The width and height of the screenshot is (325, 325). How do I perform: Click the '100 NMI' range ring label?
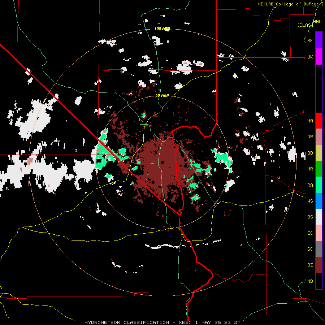162,29
